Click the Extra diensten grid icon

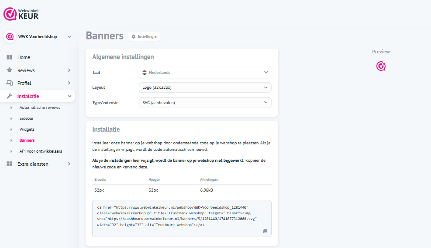pyautogui.click(x=10, y=164)
